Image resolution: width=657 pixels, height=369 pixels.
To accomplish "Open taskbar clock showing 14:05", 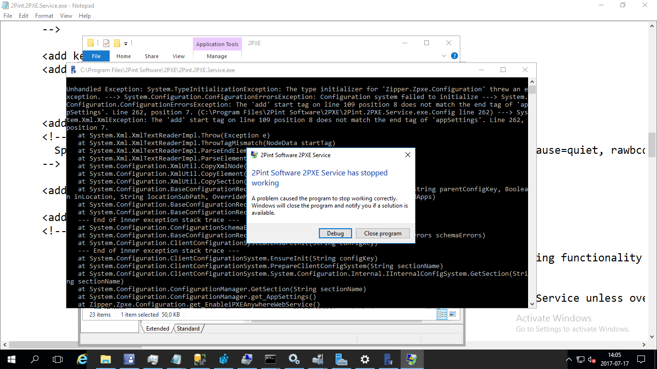I will (x=614, y=359).
